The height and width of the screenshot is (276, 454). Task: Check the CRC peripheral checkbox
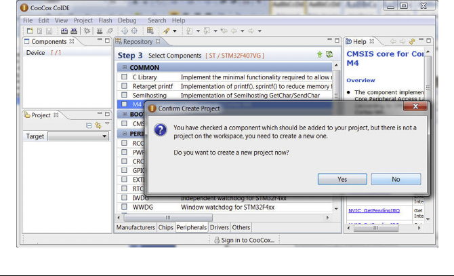[x=124, y=161]
